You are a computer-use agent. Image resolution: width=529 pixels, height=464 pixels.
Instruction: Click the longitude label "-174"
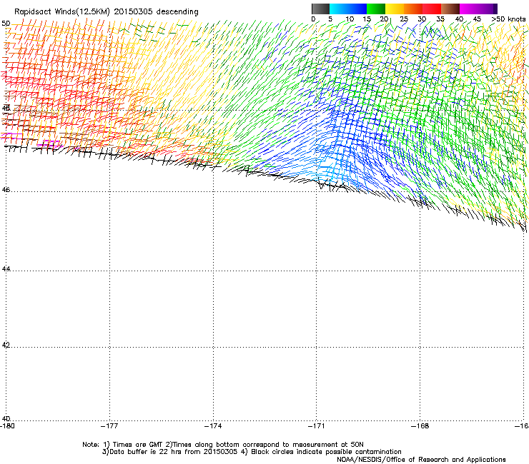click(x=213, y=426)
